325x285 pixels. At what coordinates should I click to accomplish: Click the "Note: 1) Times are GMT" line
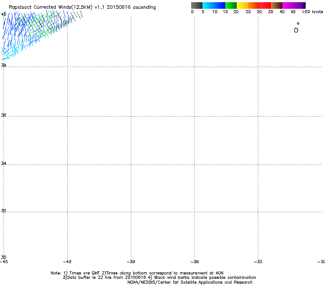click(137, 273)
